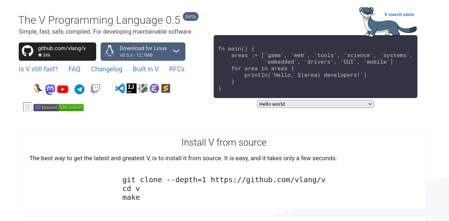Open the Twitch icon
Screen dimensions: 449x221
[95, 89]
